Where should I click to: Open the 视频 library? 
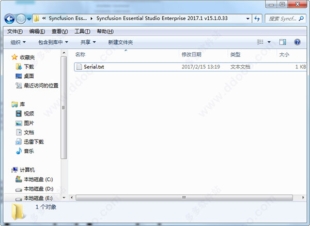click(29, 114)
